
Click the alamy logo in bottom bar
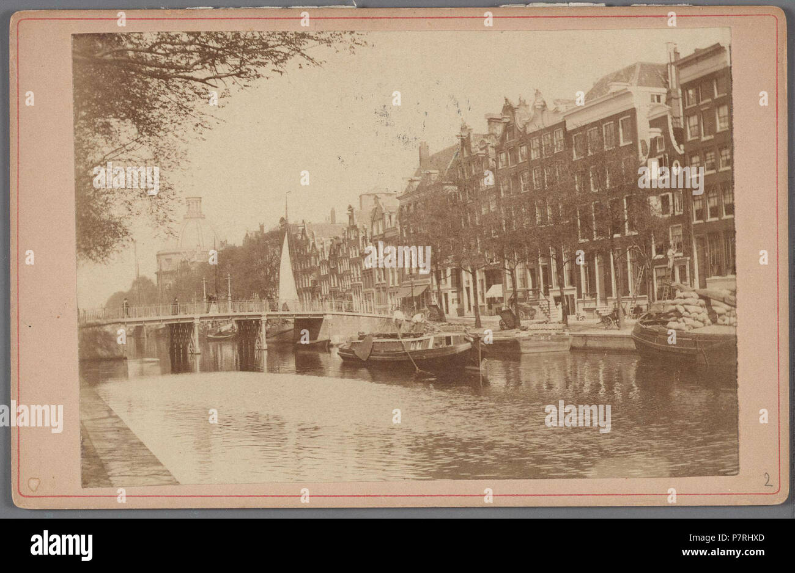(x=62, y=544)
